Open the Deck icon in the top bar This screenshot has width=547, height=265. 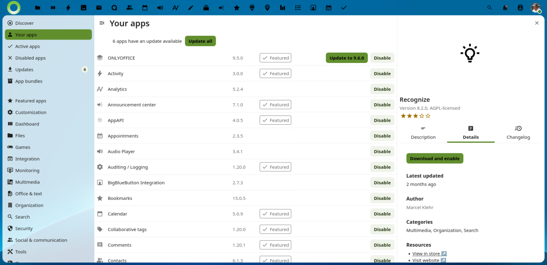pos(206,8)
